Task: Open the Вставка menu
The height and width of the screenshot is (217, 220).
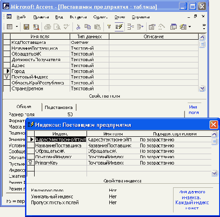Action: click(x=78, y=17)
